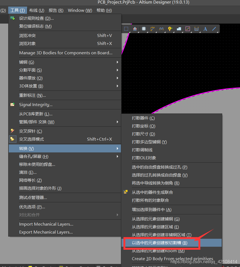This screenshot has height=267, width=240.
Task: Pick the place via tool
Action: [x=170, y=29]
